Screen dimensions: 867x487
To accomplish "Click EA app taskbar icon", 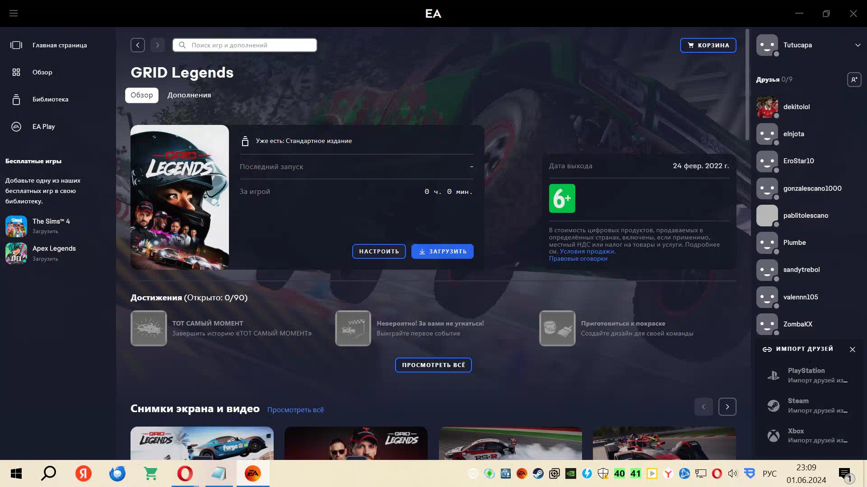I will point(253,473).
